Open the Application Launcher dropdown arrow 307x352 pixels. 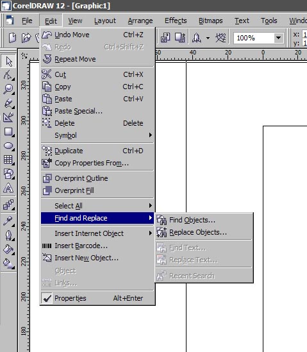click(x=208, y=38)
